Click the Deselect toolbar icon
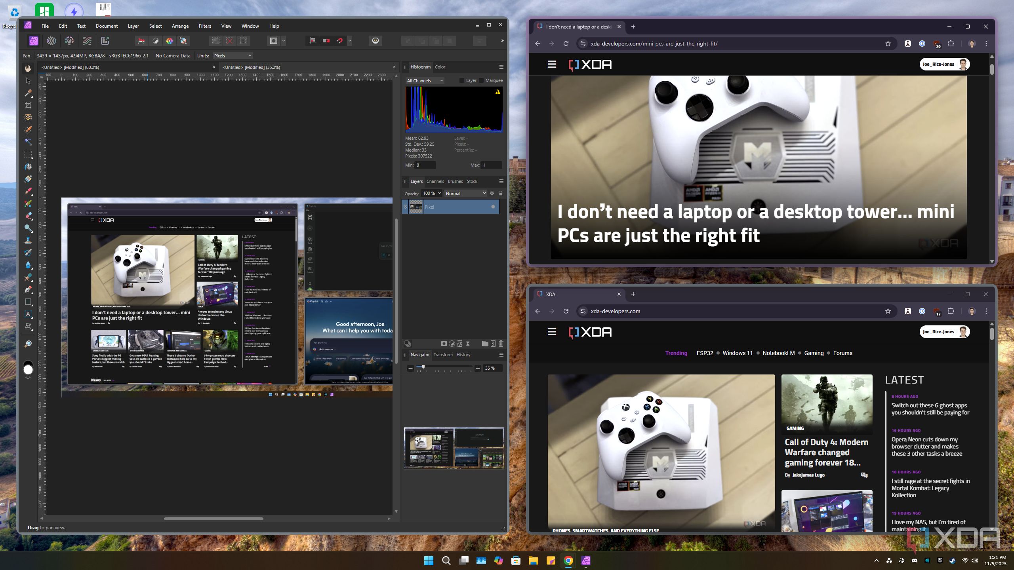Viewport: 1014px width, 570px height. tap(230, 40)
